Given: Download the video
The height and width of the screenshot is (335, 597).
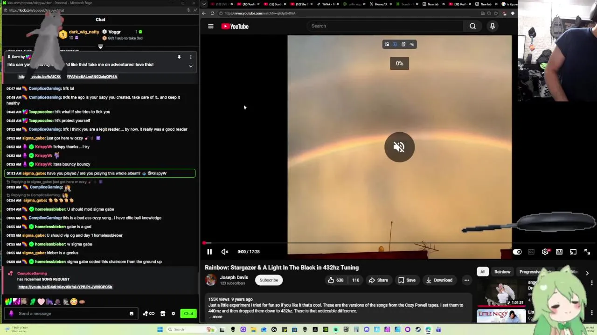Looking at the screenshot, I should (x=438, y=280).
